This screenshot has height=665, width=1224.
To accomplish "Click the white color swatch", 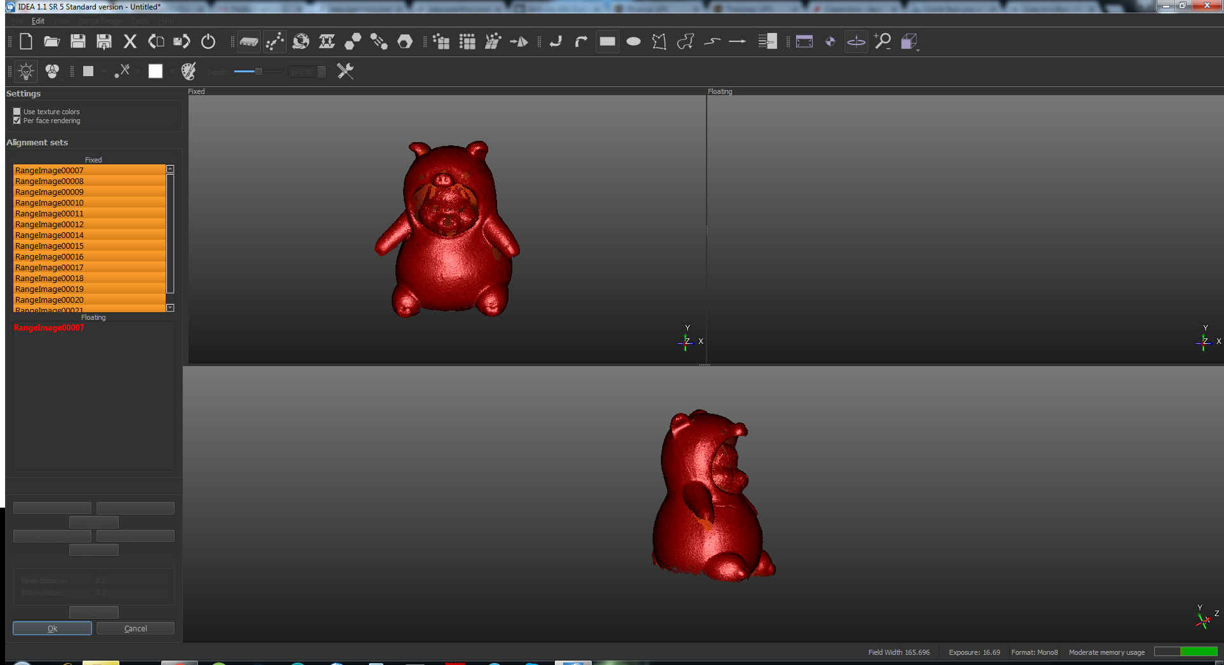I will (156, 71).
